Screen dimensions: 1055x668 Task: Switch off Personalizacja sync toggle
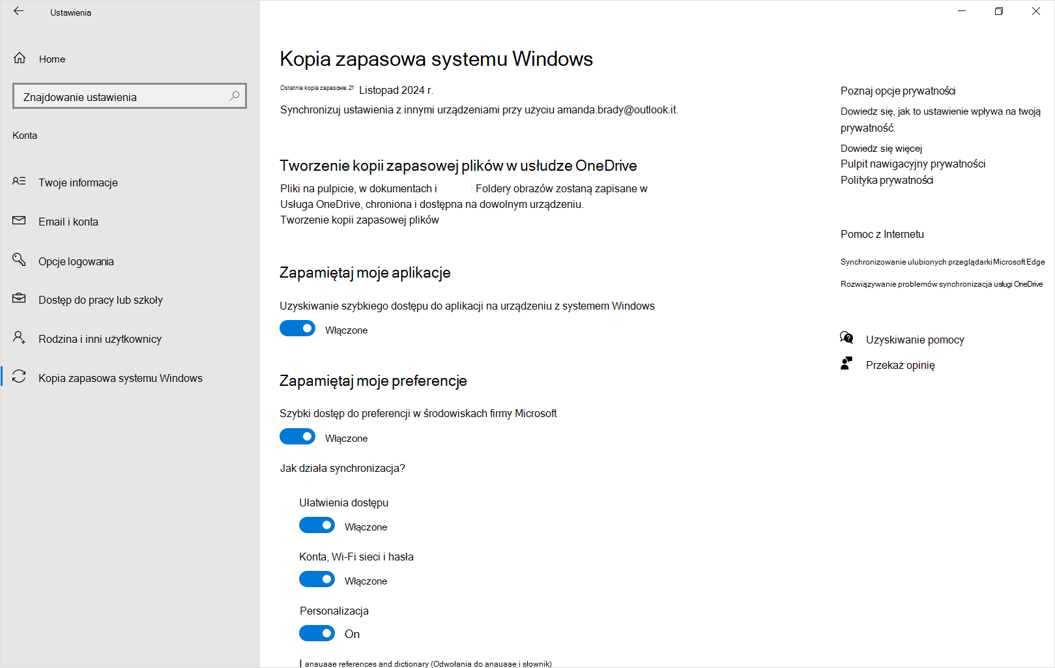tap(317, 633)
